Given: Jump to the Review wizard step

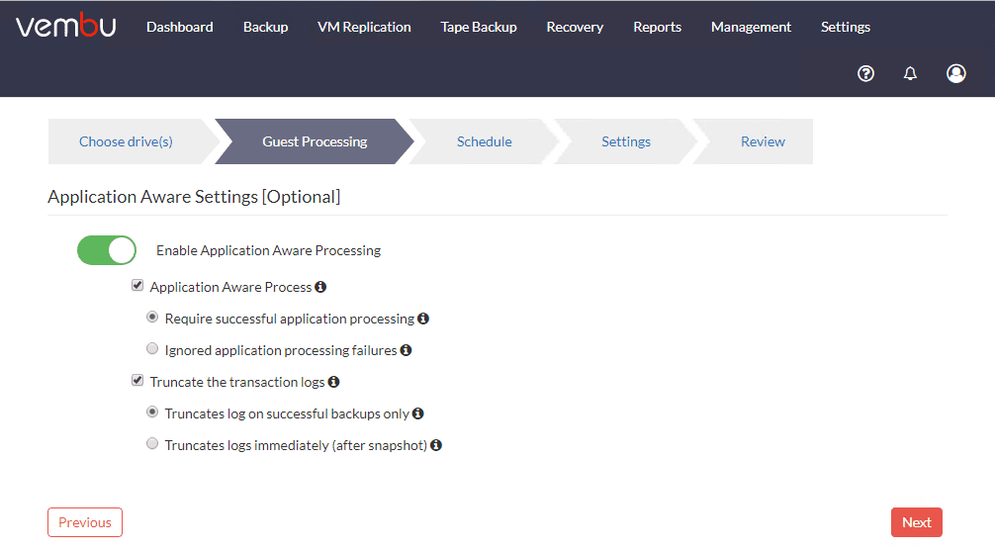Looking at the screenshot, I should pyautogui.click(x=763, y=141).
